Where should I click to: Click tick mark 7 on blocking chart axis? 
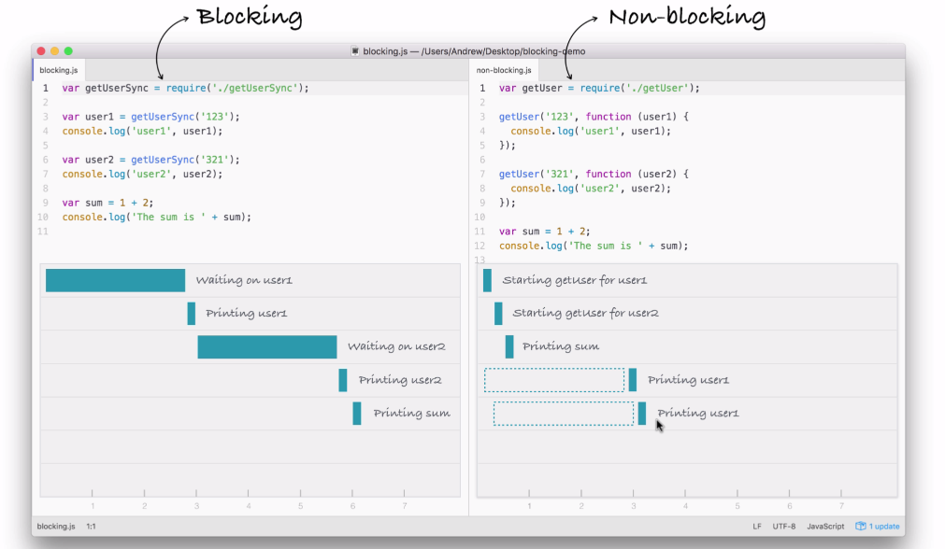click(x=404, y=493)
